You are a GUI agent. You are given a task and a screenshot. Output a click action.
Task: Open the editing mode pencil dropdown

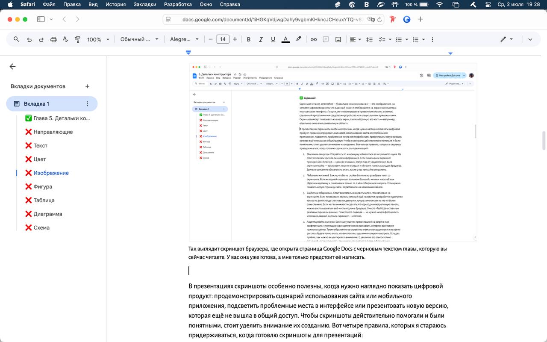click(506, 39)
